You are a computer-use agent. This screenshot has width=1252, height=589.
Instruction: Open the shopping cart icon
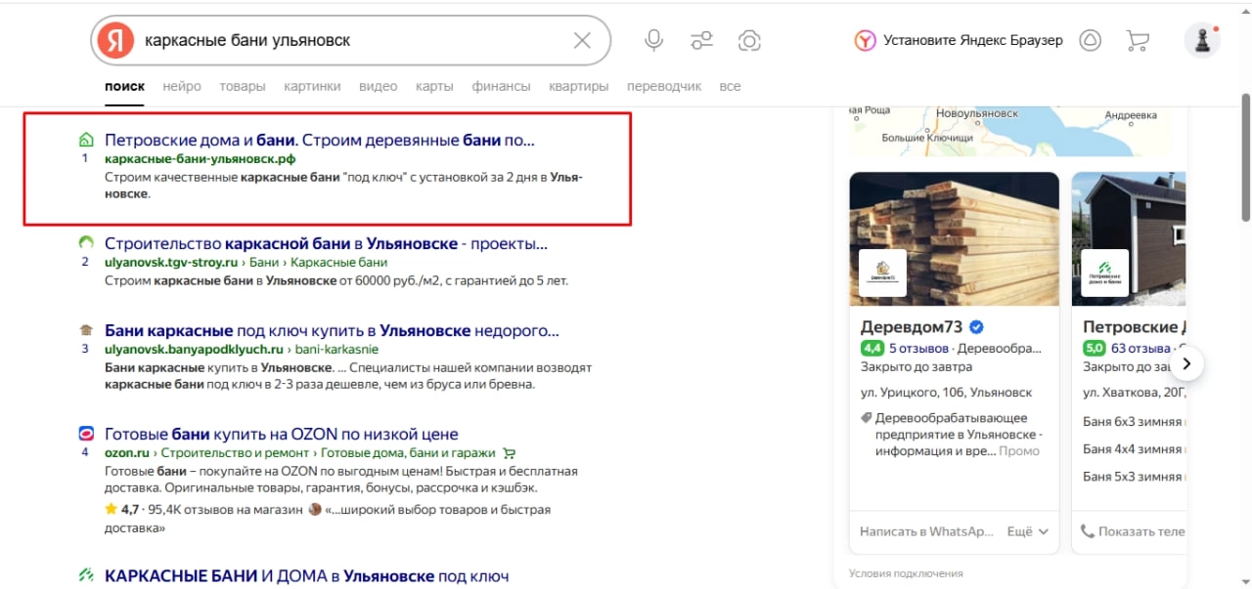click(1137, 40)
